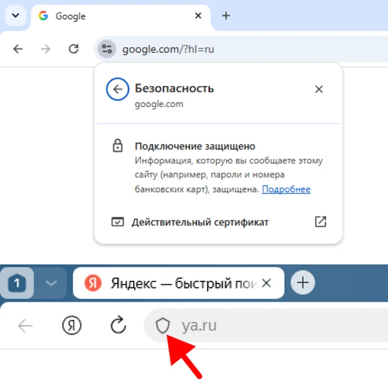Click the Protect shield icon near ya.ru
Image resolution: width=388 pixels, height=384 pixels.
[162, 325]
